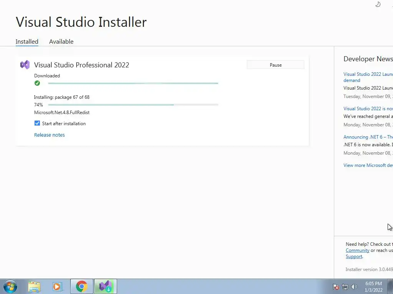Open the Community help link
The height and width of the screenshot is (294, 393).
[357, 250]
